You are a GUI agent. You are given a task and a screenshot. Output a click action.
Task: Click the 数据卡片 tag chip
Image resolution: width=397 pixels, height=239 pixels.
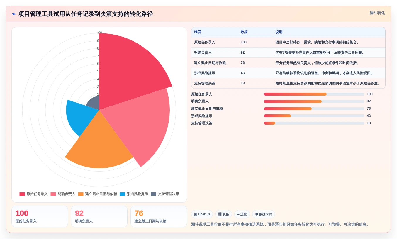pos(264,214)
